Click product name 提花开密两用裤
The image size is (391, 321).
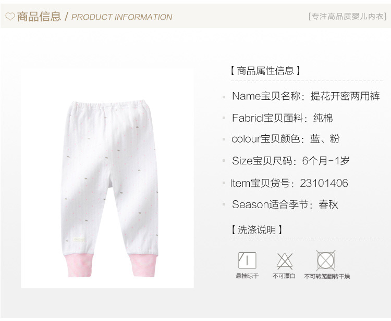[x=345, y=96]
